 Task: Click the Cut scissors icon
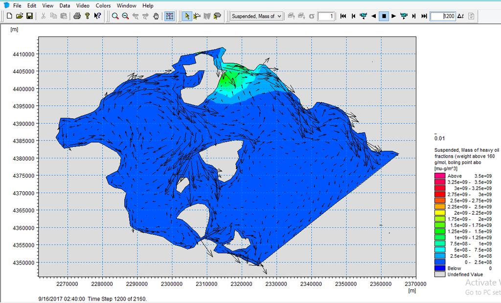(x=44, y=16)
